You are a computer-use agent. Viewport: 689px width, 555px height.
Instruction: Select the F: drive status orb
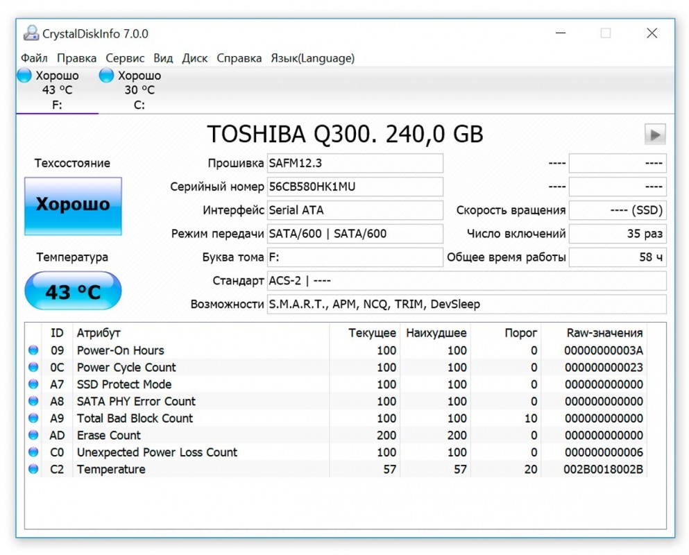(24, 76)
